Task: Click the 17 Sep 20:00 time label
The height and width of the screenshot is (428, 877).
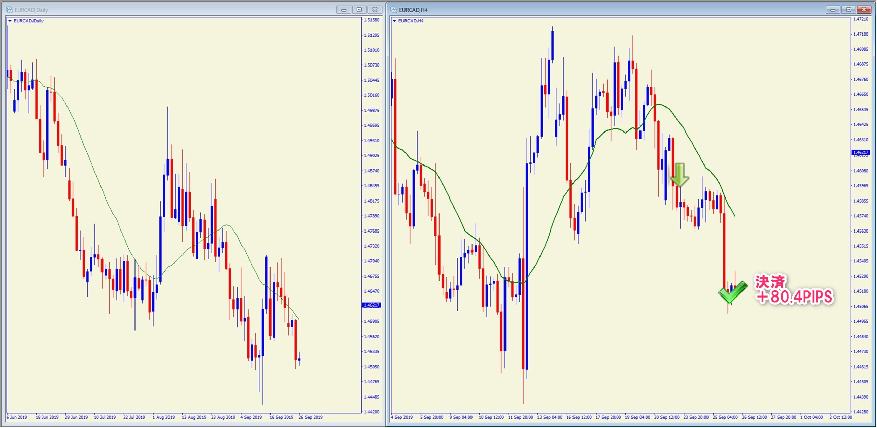Action: 609,417
